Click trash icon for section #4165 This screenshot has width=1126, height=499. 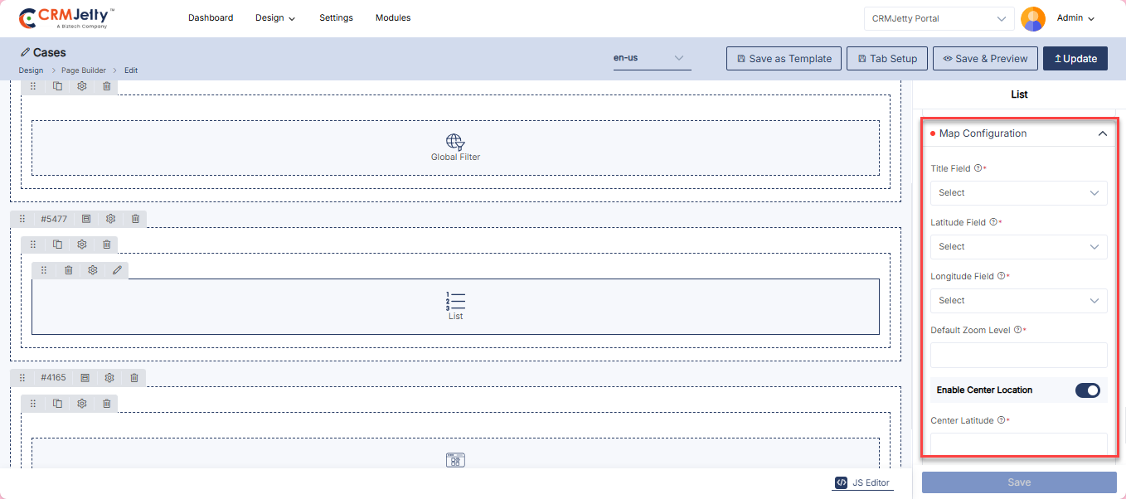coord(134,377)
